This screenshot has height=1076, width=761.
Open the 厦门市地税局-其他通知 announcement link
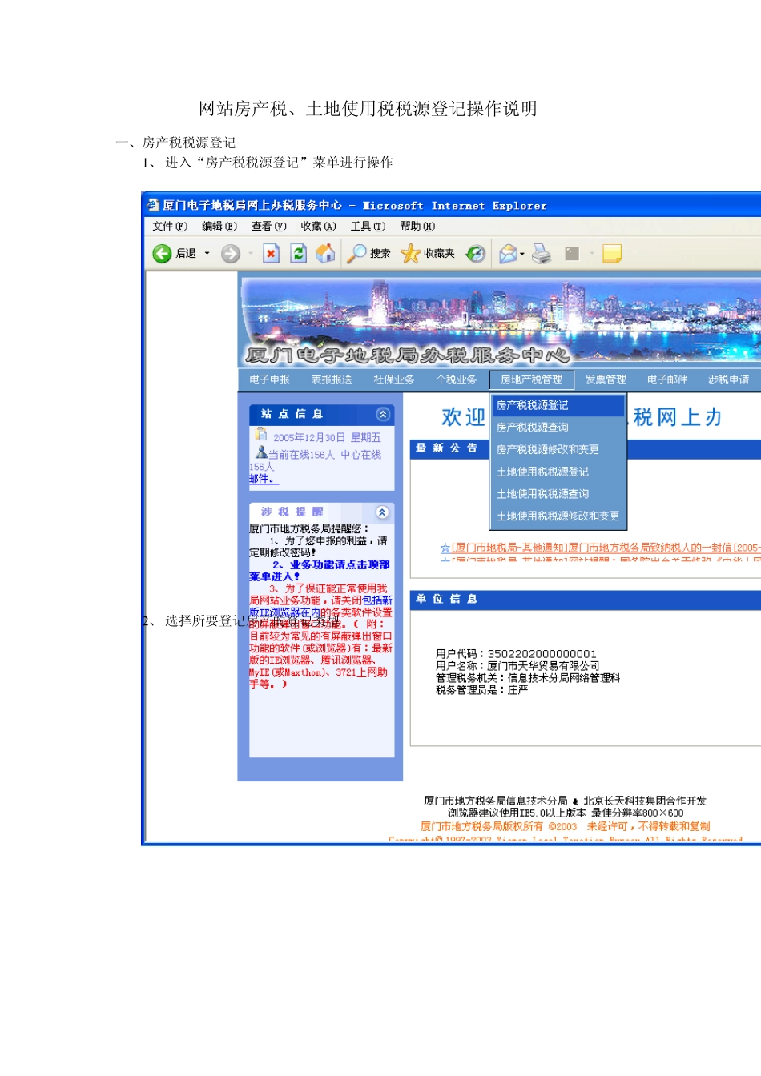click(x=605, y=548)
